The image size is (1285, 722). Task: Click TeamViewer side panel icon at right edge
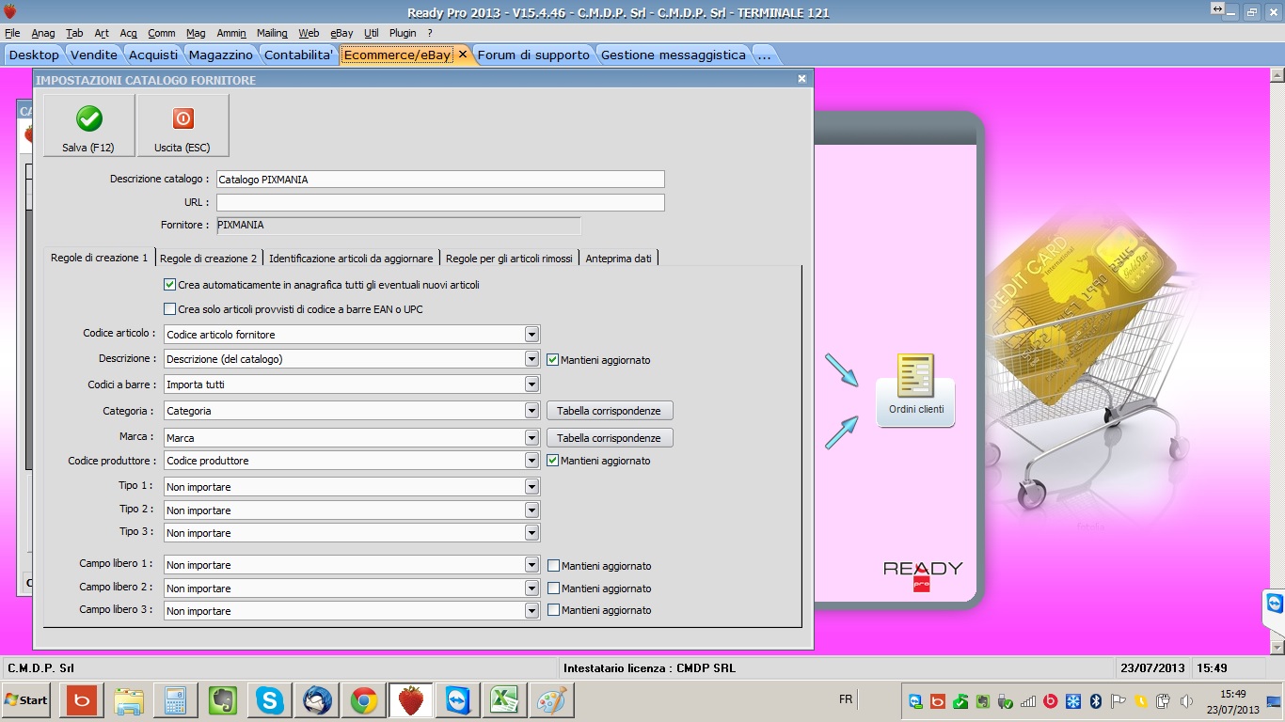[x=1274, y=603]
